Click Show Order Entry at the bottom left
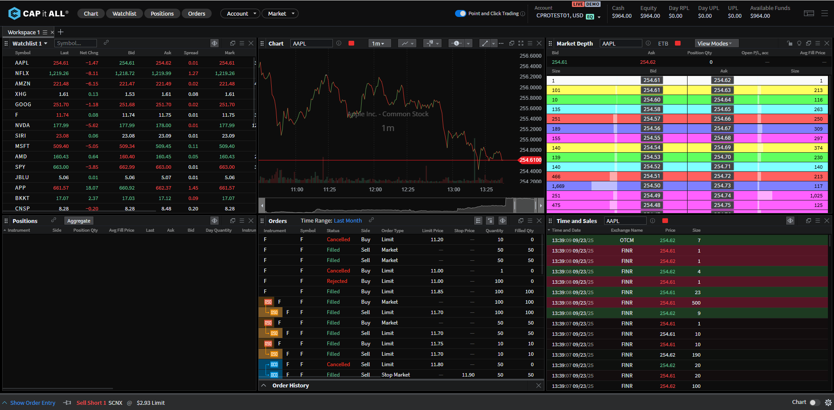This screenshot has width=834, height=410. (x=33, y=403)
